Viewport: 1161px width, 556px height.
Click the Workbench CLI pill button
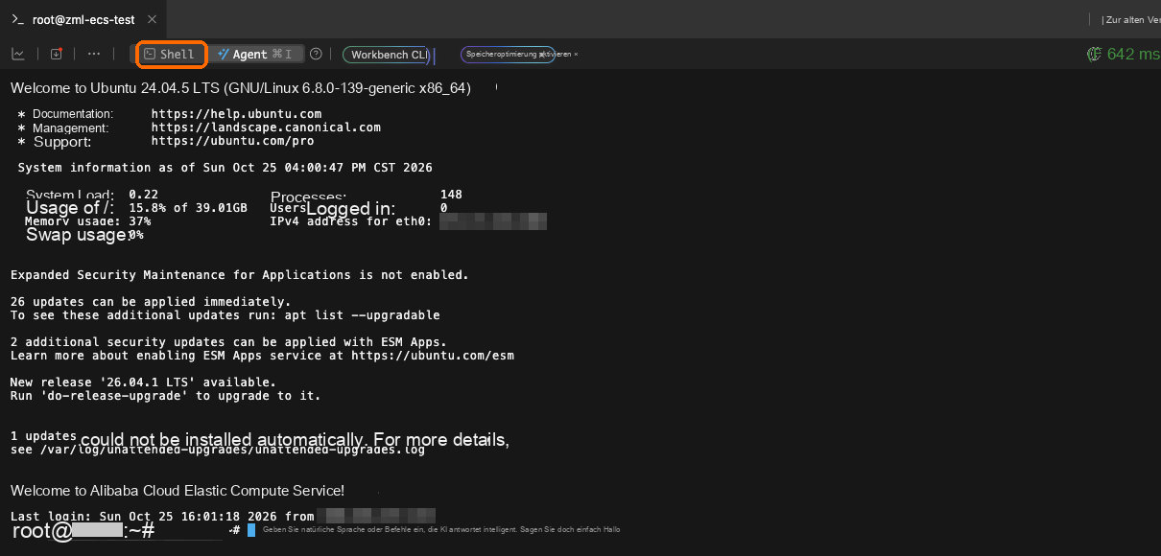[x=389, y=55]
